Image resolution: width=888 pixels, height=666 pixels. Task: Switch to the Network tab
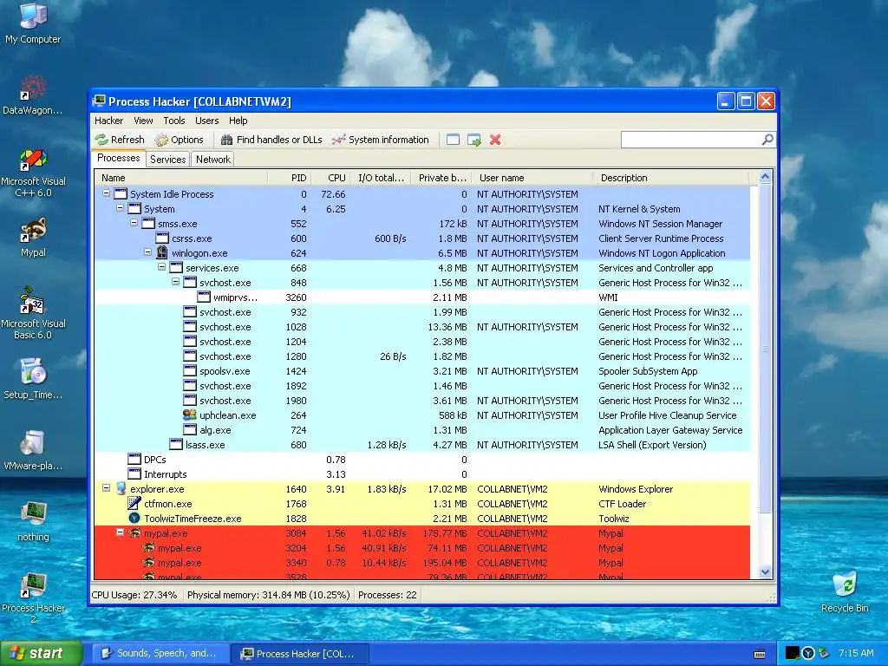213,160
